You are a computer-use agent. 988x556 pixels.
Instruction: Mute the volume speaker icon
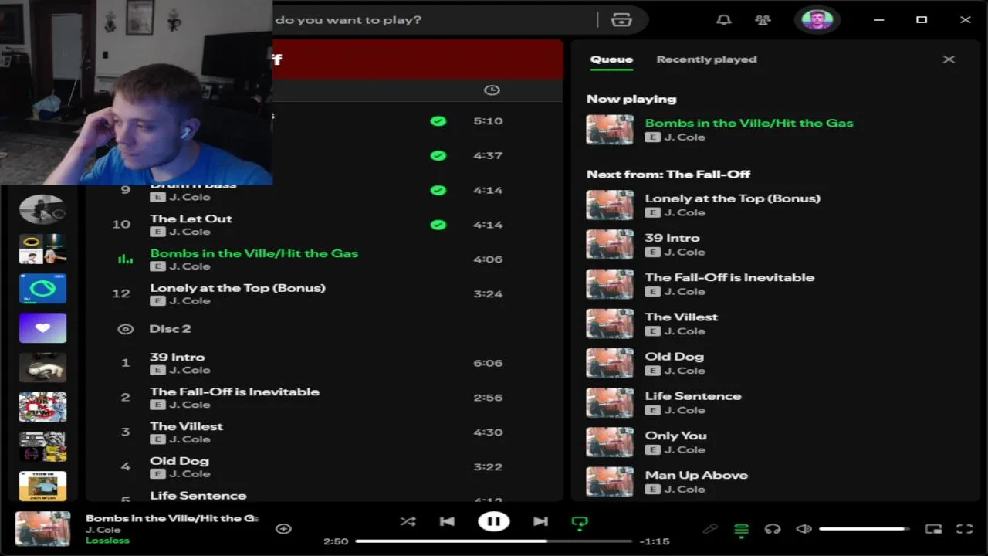(804, 529)
